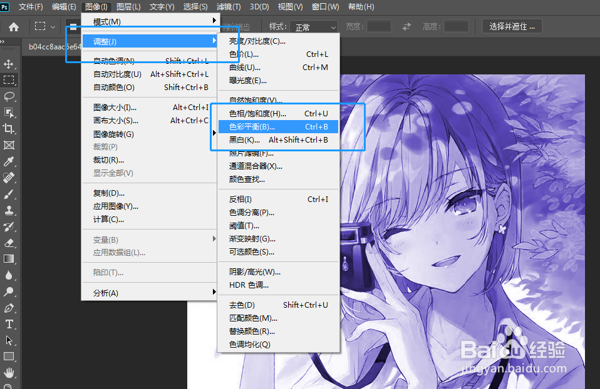
Task: Expand the 调整(J) submenu
Action: point(149,41)
